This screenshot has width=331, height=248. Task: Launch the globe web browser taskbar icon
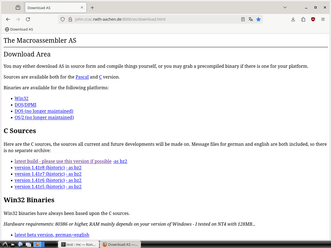click(x=20, y=244)
